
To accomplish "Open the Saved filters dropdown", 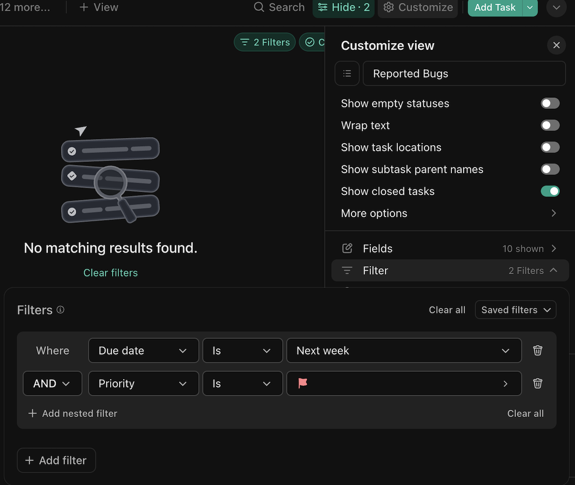I will 515,310.
